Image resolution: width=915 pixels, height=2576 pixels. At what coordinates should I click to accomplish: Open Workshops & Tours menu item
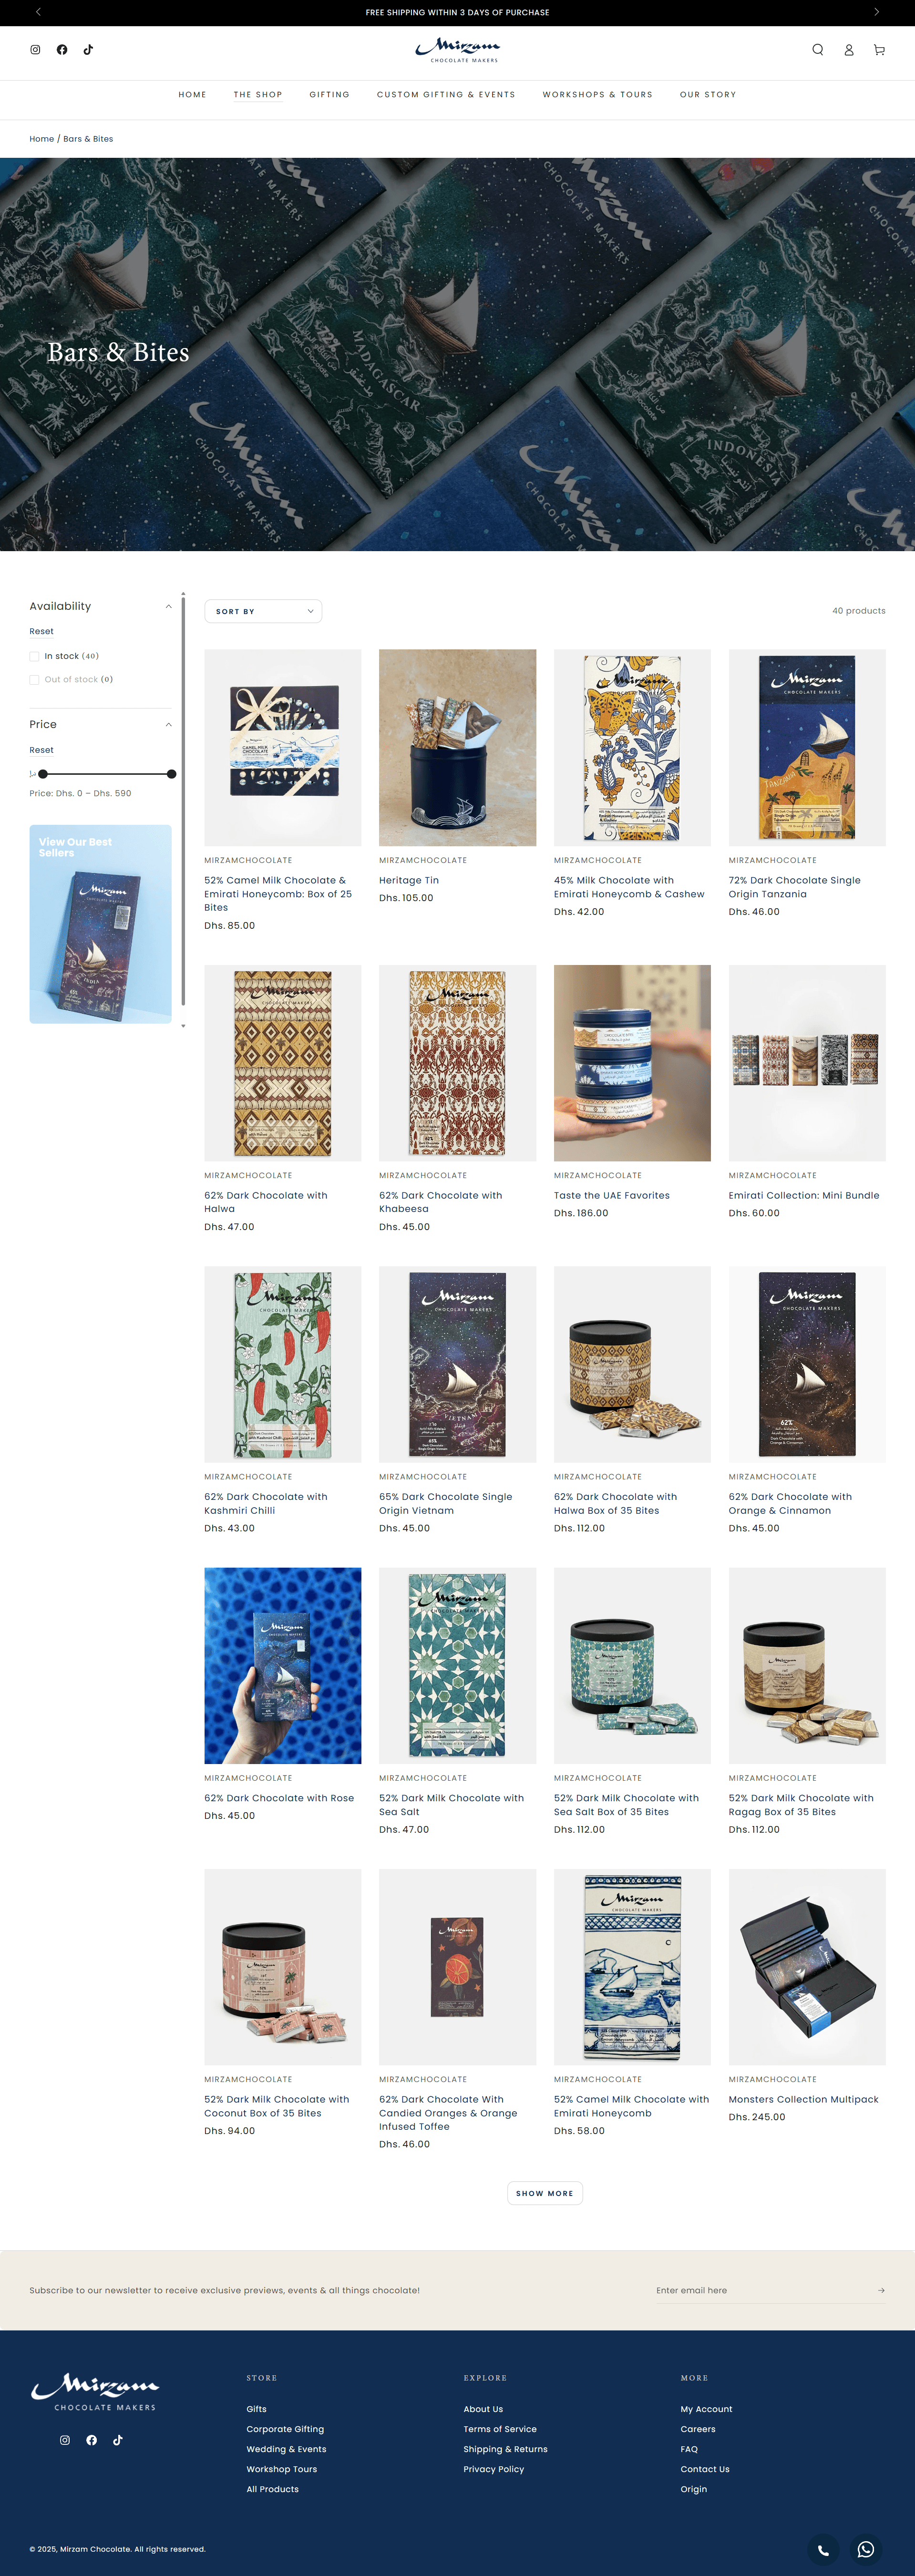[597, 95]
